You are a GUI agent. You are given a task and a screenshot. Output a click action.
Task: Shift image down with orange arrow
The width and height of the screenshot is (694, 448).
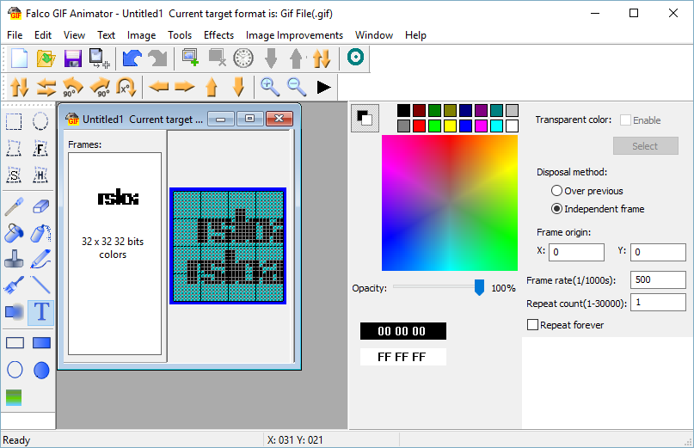pos(238,87)
